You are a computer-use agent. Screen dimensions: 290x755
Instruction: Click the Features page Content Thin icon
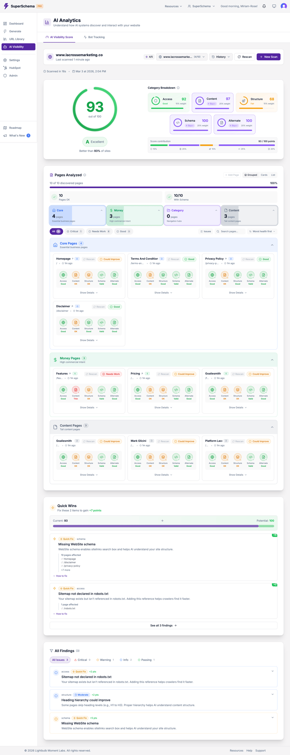tap(76, 390)
